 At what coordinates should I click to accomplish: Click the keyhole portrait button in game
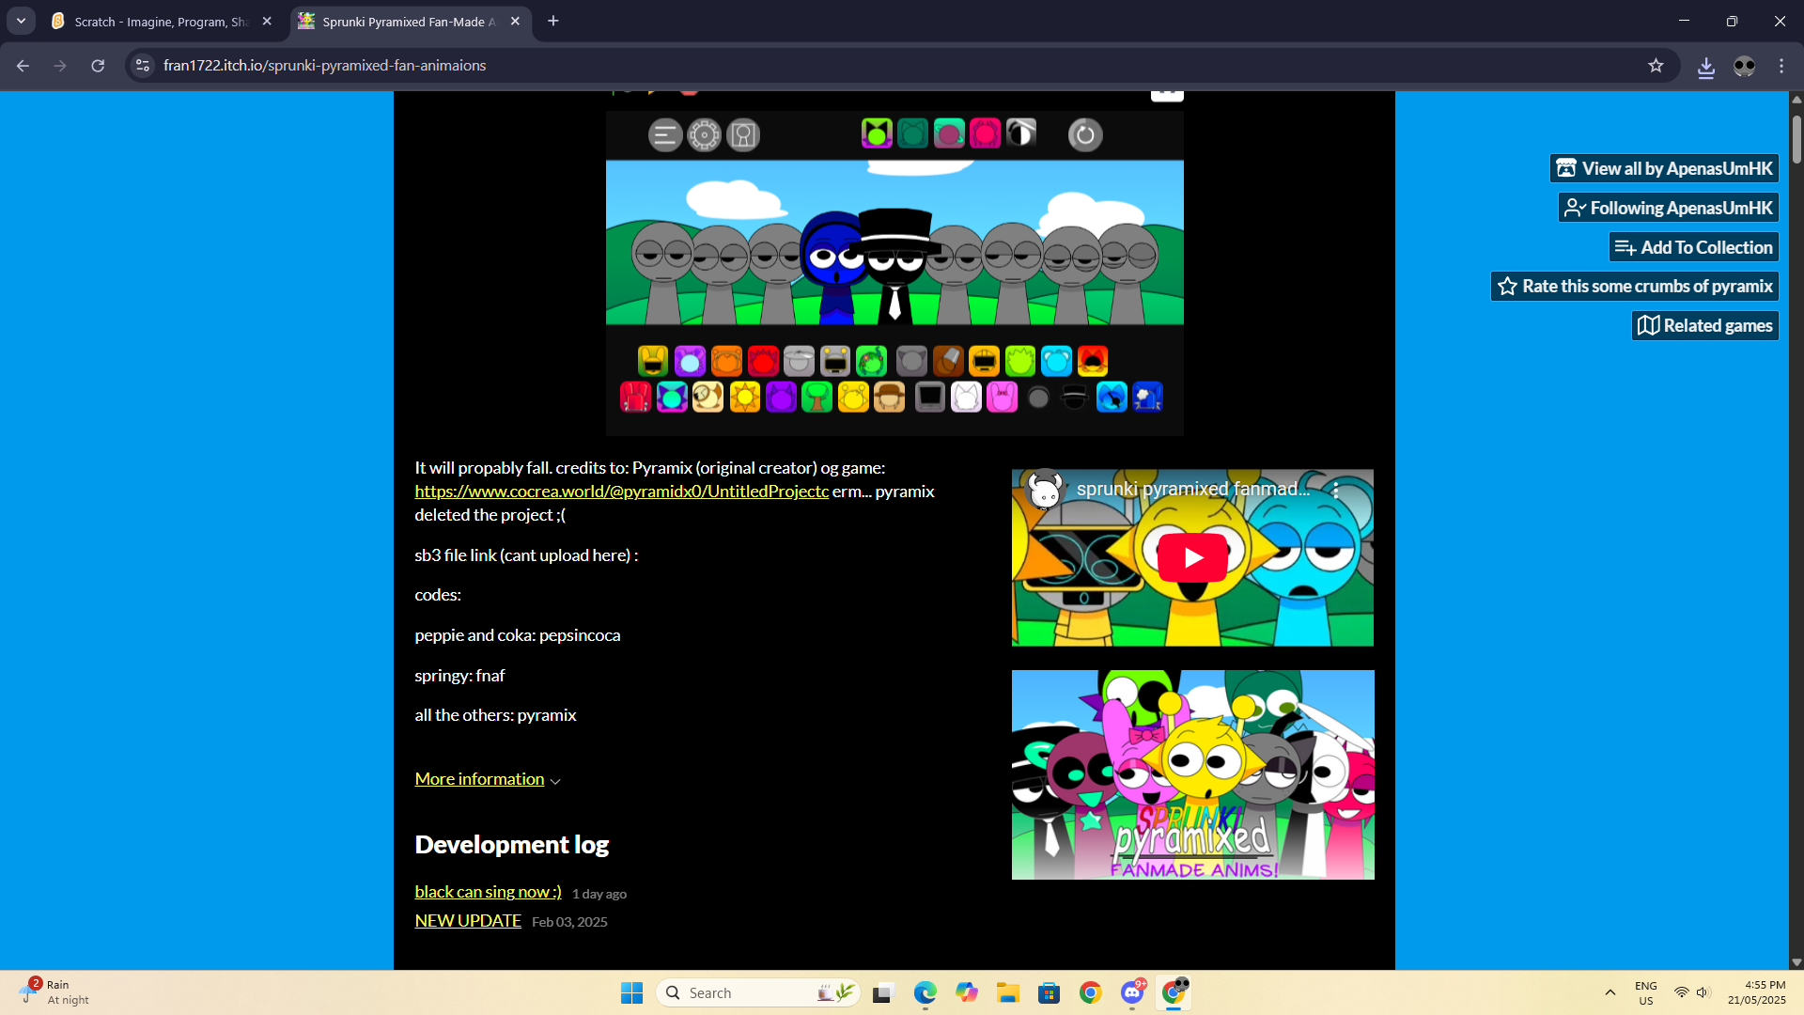pyautogui.click(x=743, y=135)
